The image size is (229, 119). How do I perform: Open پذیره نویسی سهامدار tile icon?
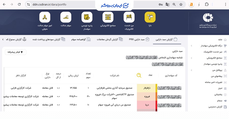pos(87,17)
